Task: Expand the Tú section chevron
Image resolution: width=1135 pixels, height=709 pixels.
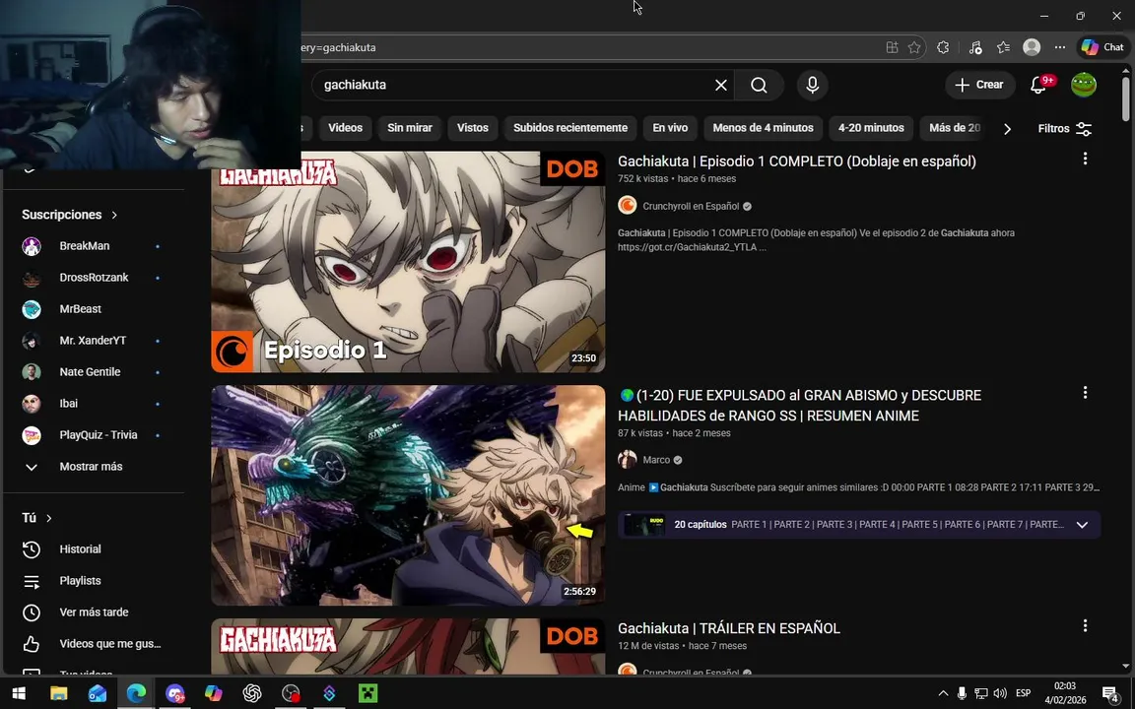Action: tap(48, 518)
